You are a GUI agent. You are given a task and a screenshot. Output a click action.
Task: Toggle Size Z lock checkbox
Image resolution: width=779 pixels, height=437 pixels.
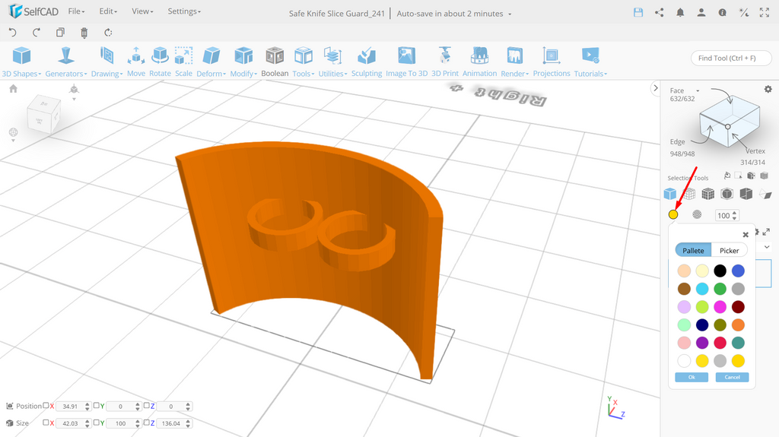pos(147,423)
